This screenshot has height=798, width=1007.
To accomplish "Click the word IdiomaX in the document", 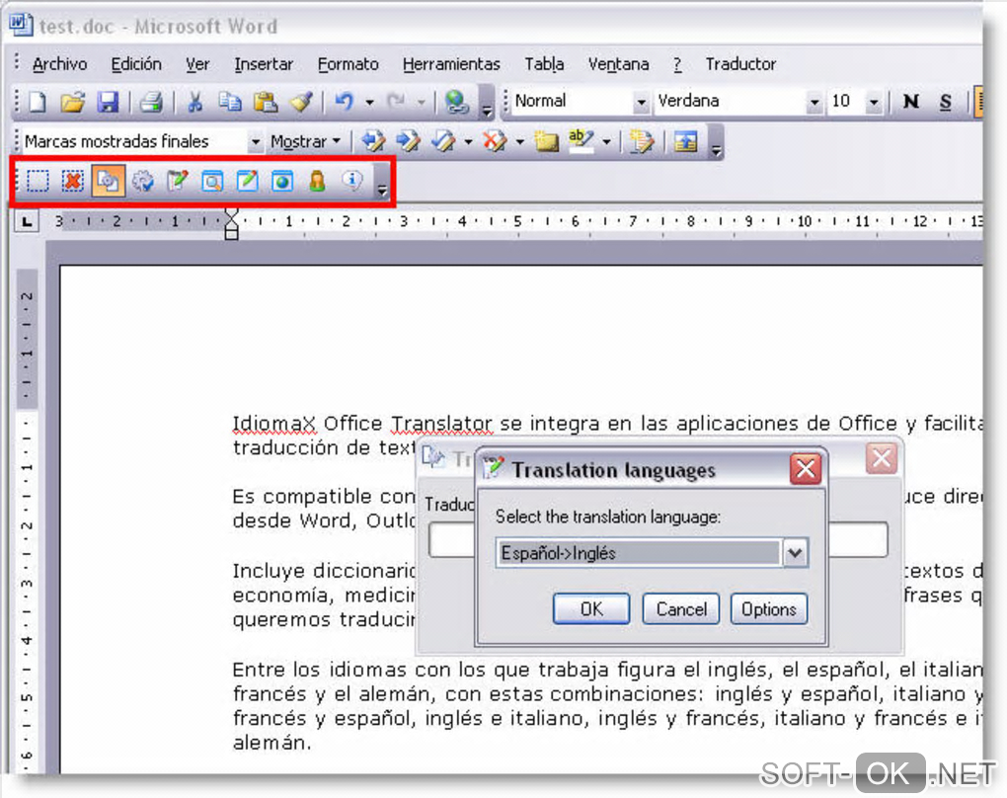I will point(274,424).
